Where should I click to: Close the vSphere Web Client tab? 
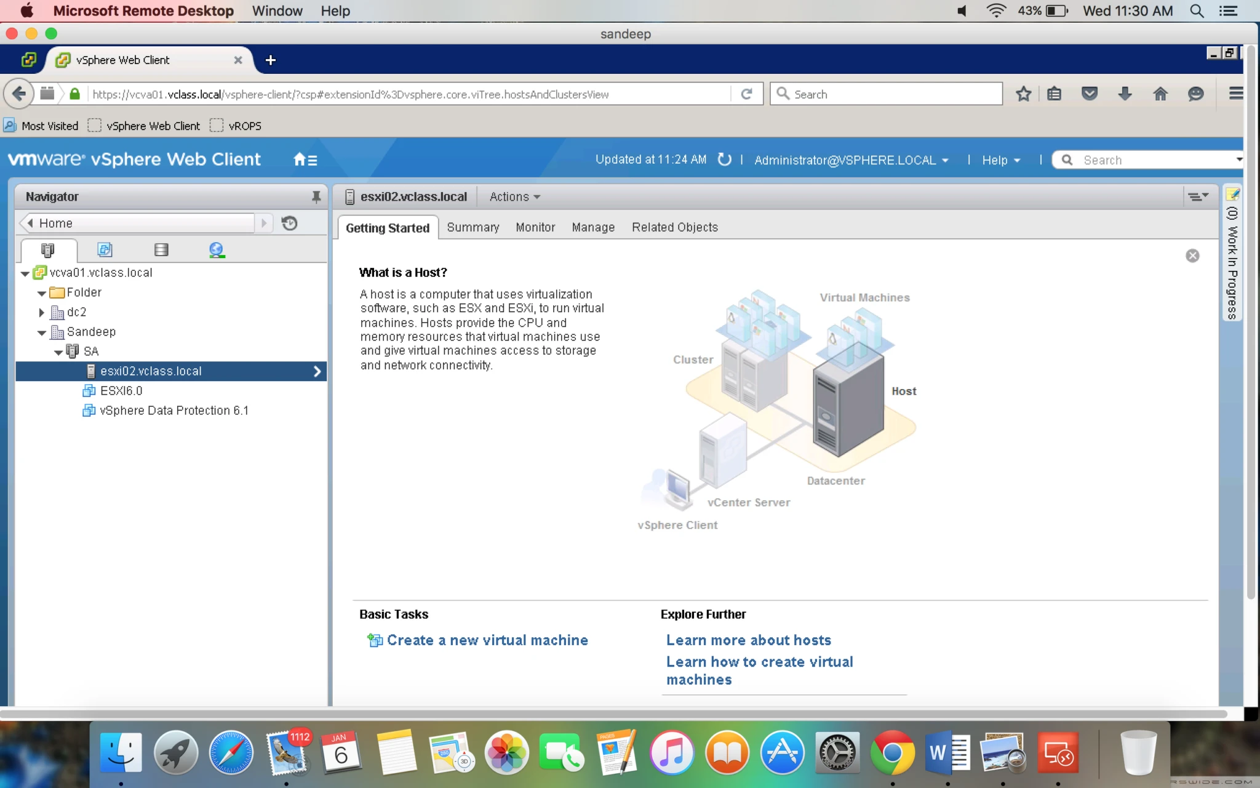(x=238, y=60)
